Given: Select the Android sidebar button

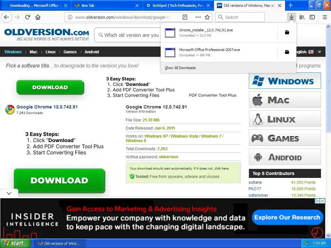Looking at the screenshot, I should 285,157.
